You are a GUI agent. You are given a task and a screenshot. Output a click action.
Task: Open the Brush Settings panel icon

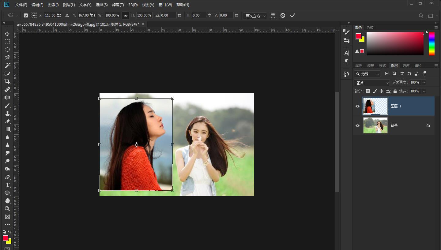click(x=347, y=32)
